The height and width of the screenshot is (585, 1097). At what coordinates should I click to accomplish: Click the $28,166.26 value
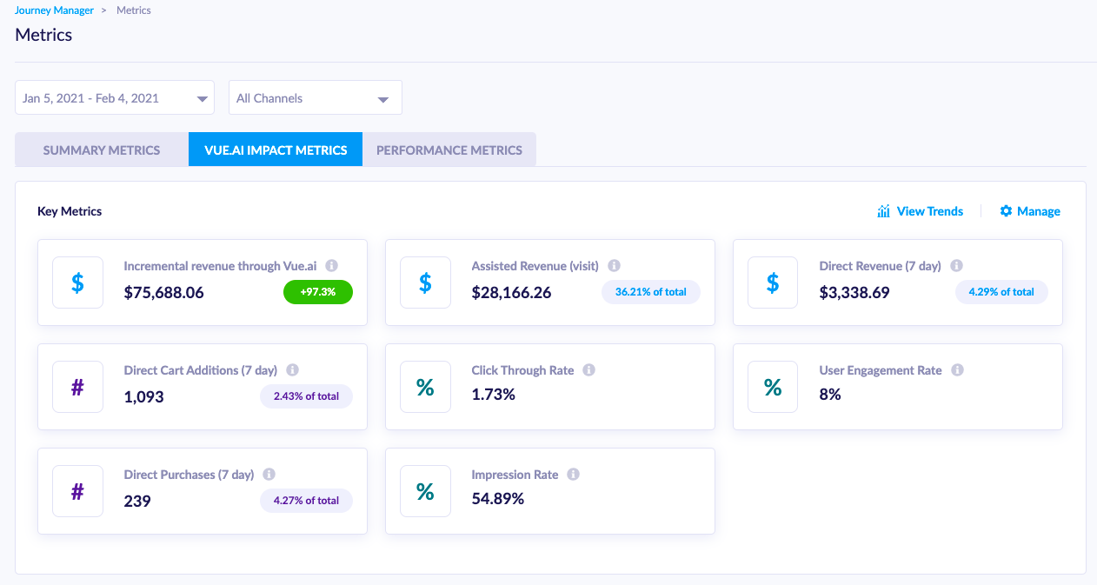pos(512,292)
